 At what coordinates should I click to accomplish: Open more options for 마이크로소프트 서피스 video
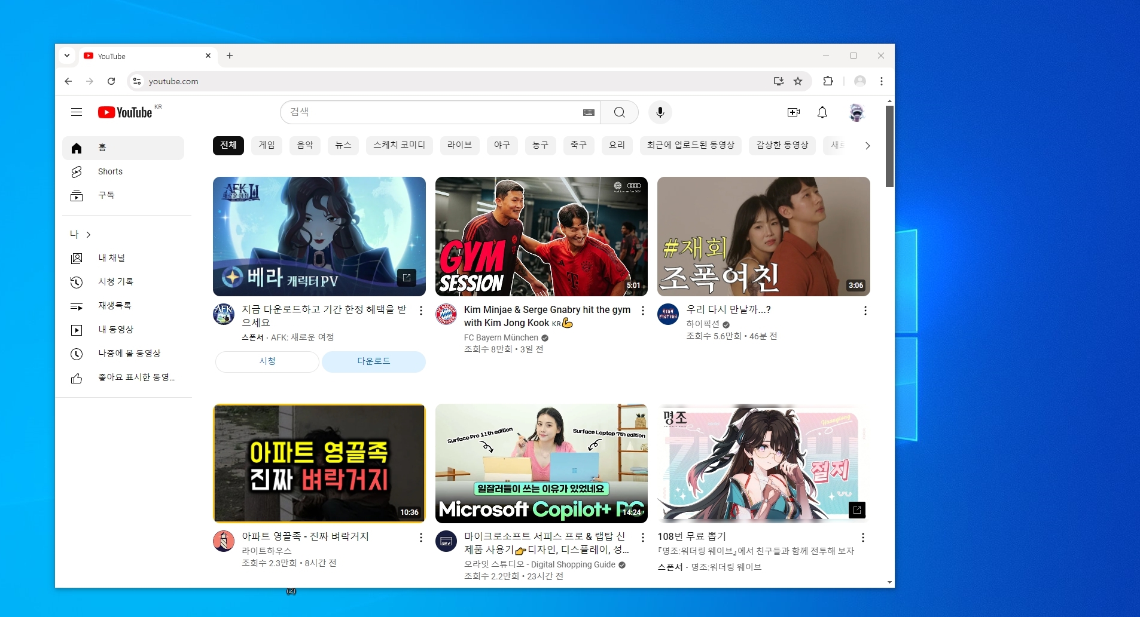pos(643,538)
